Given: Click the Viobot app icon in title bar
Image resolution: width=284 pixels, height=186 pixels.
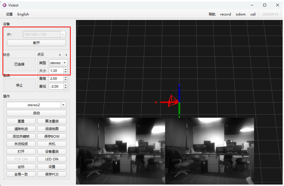Looking at the screenshot, I should pyautogui.click(x=5, y=5).
